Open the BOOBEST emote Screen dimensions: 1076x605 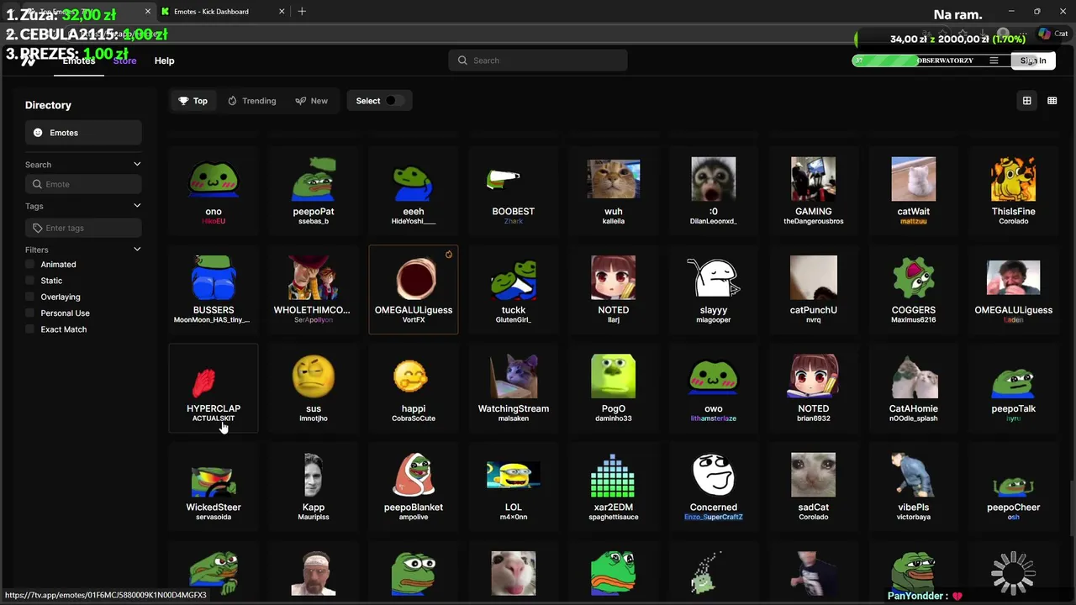(x=514, y=191)
